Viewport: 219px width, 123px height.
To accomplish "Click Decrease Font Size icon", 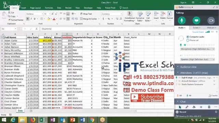I will (x=56, y=14).
